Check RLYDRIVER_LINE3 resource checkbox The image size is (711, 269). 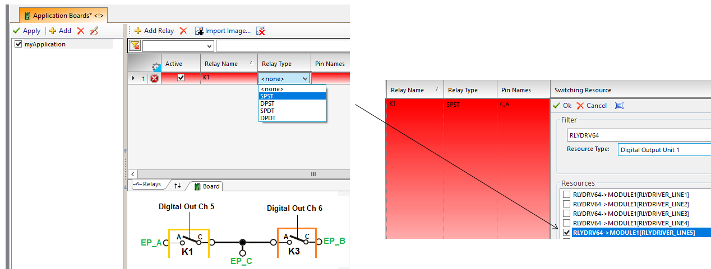coord(566,214)
